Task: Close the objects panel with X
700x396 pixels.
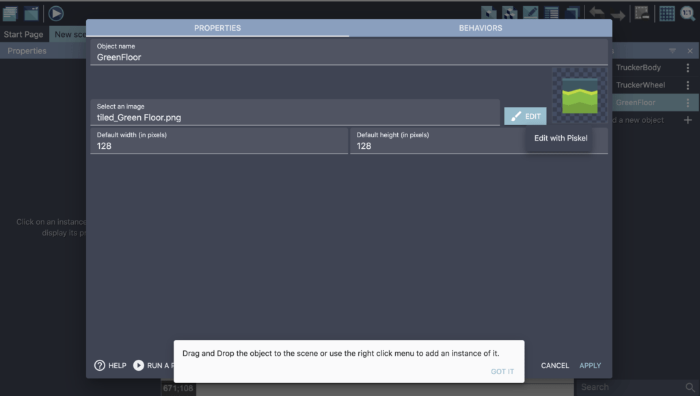Action: 690,51
